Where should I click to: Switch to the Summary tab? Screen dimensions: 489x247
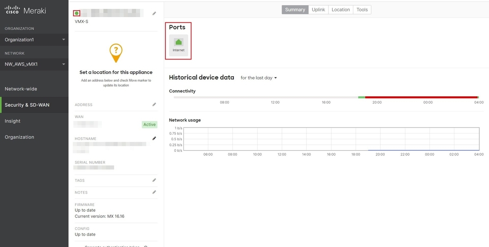[295, 10]
